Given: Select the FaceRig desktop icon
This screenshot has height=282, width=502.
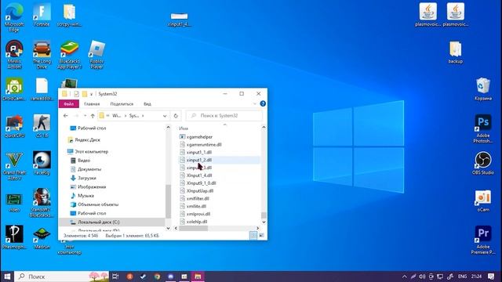Looking at the screenshot, I should (x=42, y=163).
